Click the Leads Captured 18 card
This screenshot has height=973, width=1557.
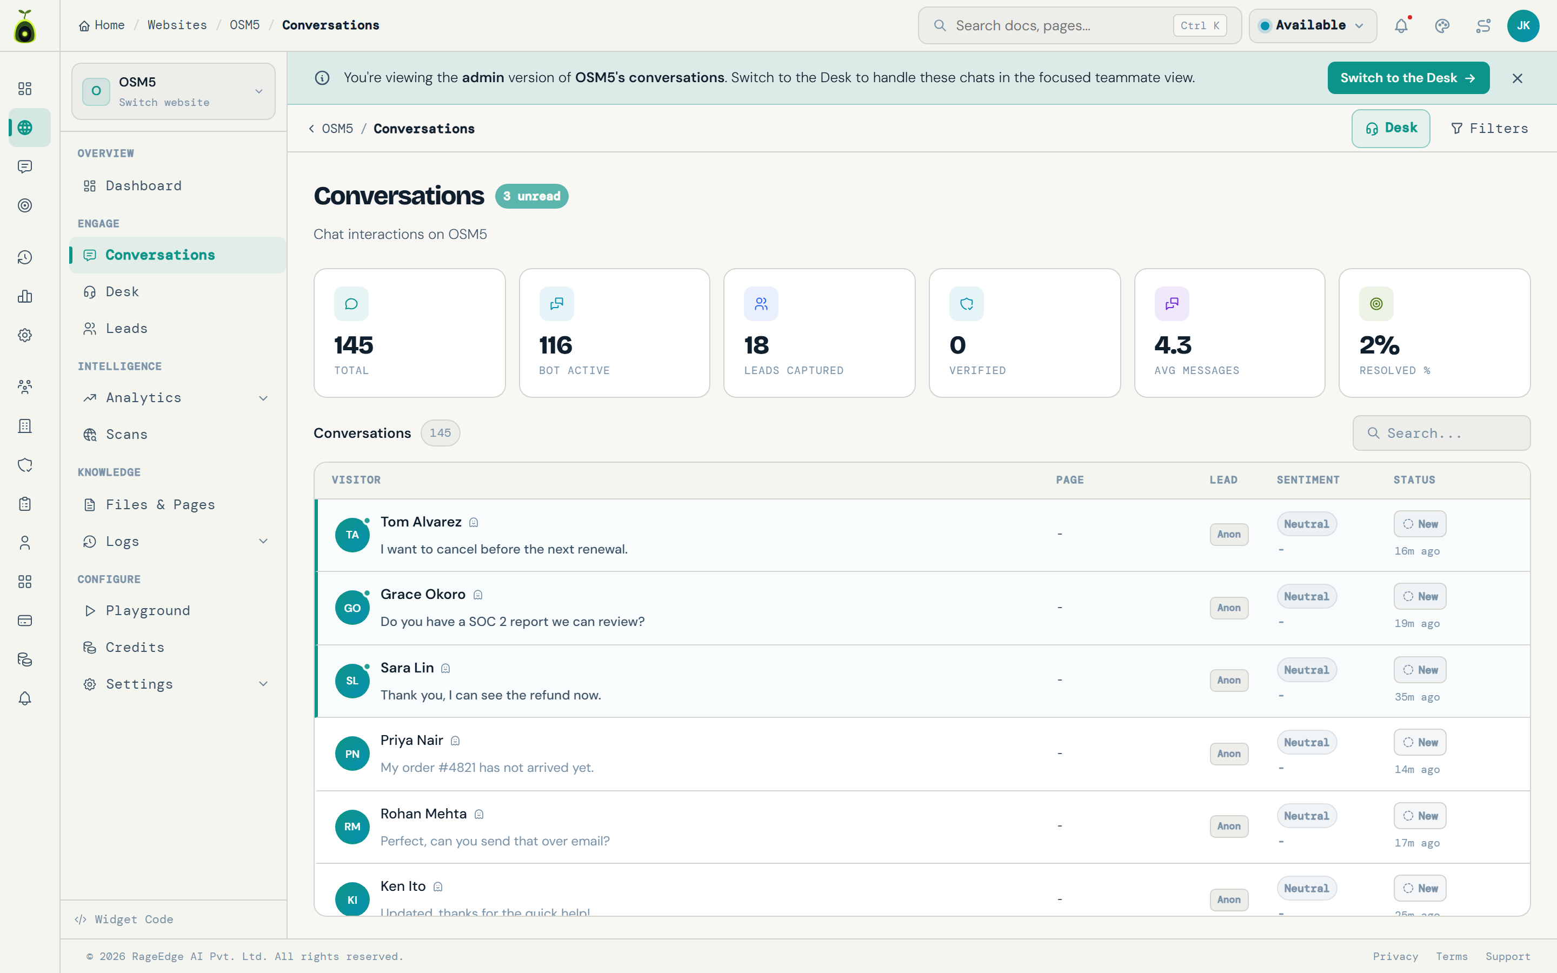coord(819,332)
